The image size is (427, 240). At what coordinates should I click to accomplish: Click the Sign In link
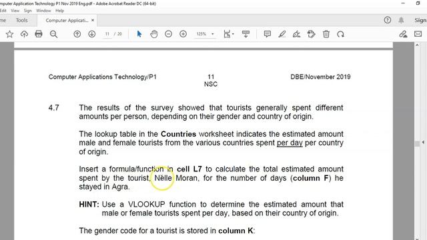tap(420, 20)
